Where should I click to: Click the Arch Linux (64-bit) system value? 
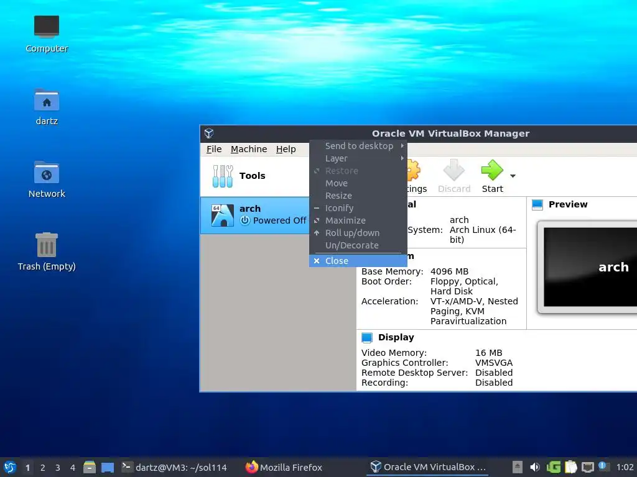tap(483, 234)
